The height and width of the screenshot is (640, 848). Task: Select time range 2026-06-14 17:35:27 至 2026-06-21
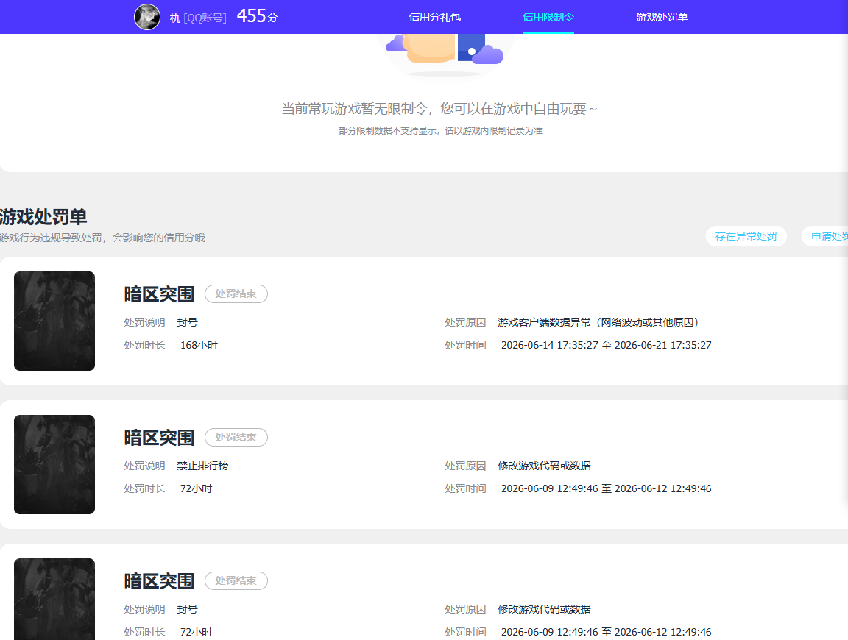[x=607, y=345]
